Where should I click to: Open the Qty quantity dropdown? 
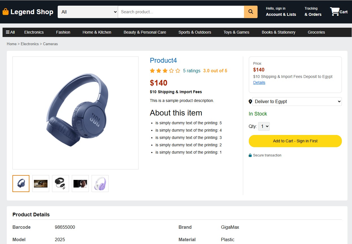click(264, 126)
